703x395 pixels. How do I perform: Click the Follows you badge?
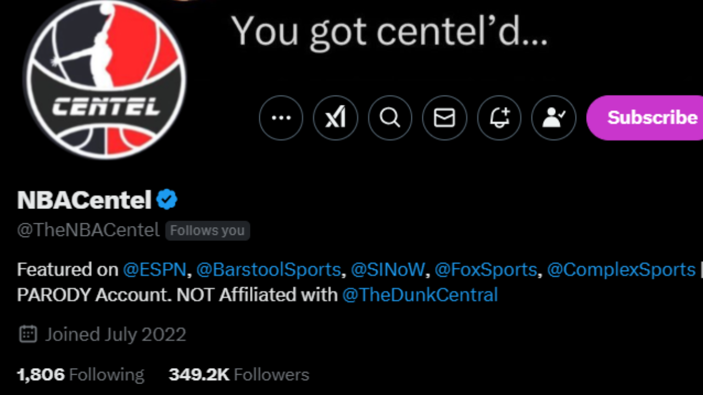click(207, 230)
